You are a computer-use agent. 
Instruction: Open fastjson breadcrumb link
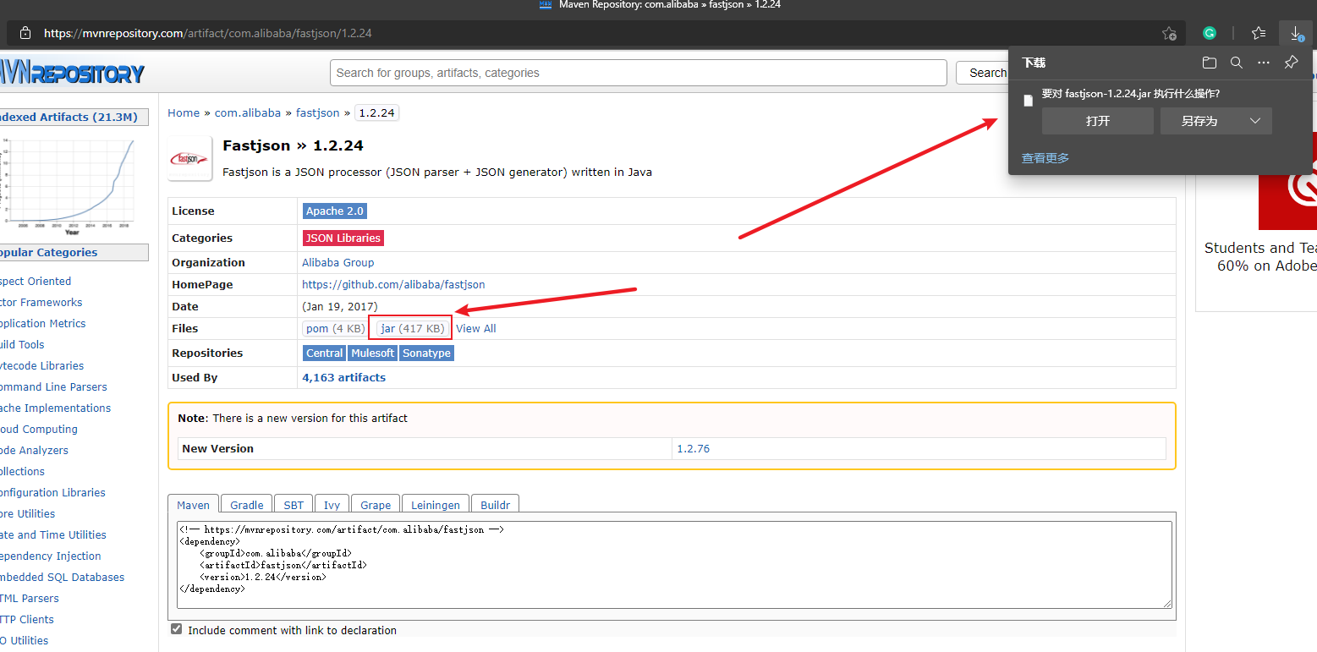coord(317,112)
